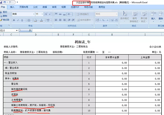
Task: Click the font color A button
Action: (x=42, y=20)
